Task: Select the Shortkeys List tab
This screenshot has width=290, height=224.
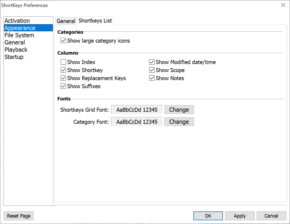Action: click(x=95, y=21)
